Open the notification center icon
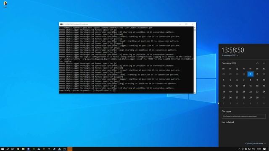Screen dimensions: 269x151 tap(264, 149)
